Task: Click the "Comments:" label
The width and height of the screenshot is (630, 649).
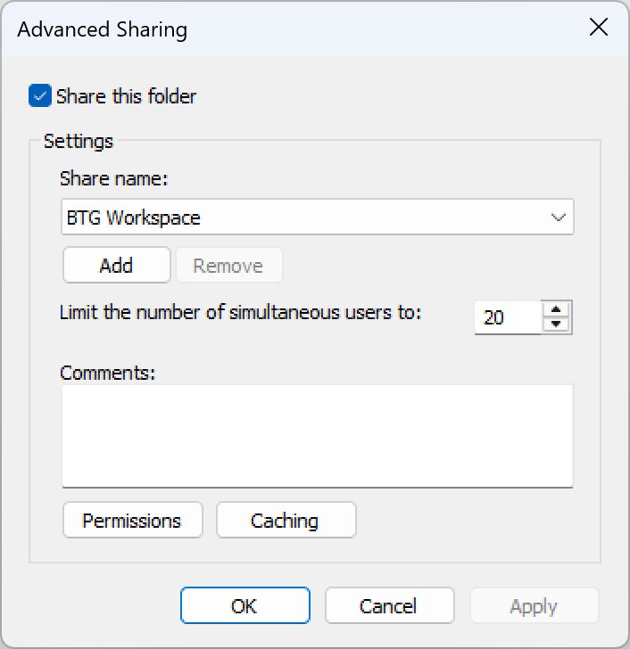Action: pyautogui.click(x=107, y=373)
